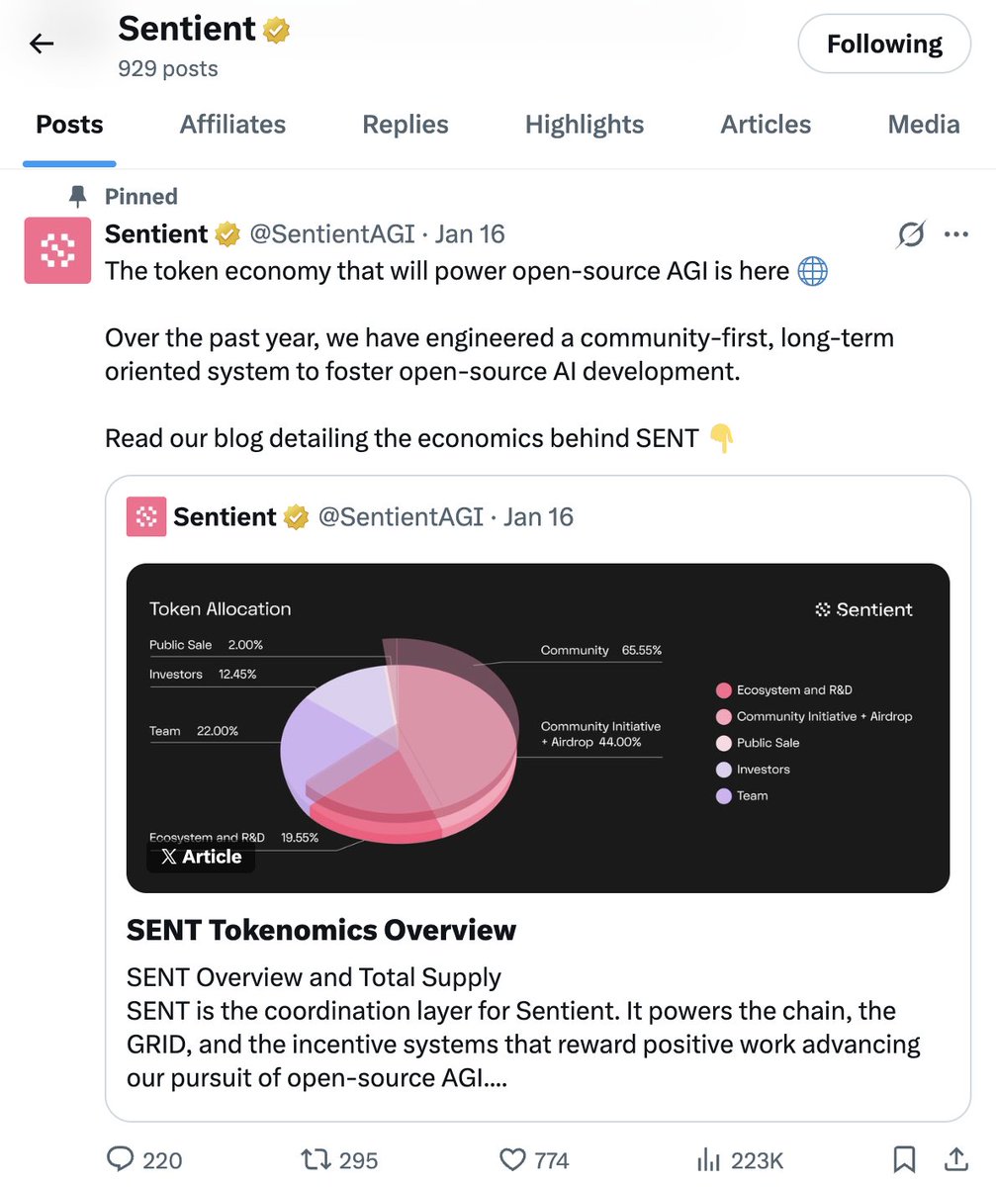996x1187 pixels.
Task: Click the @SentientAGI handle link in post header
Action: [x=331, y=234]
